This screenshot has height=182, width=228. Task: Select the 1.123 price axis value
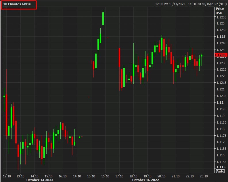[x=221, y=63]
